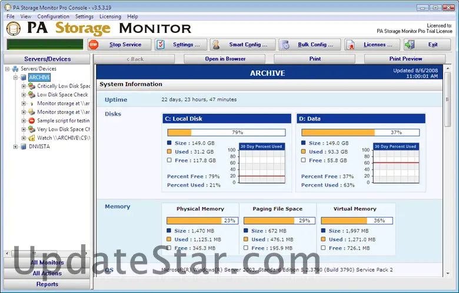
Task: Click the Servers/Devices network root icon
Action: pos(15,69)
